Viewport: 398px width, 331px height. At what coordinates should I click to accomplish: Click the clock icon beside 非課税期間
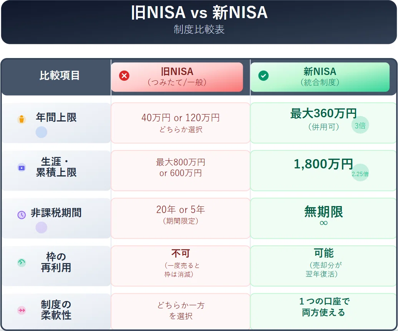point(22,215)
